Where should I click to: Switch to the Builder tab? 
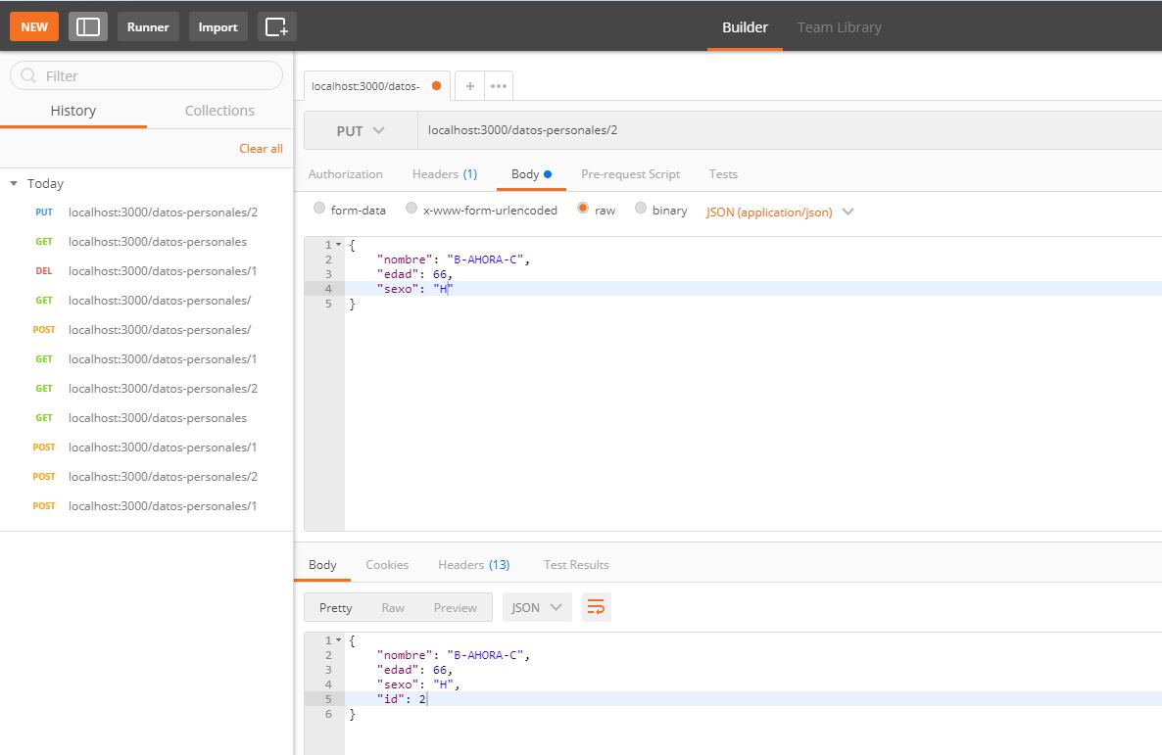point(745,27)
